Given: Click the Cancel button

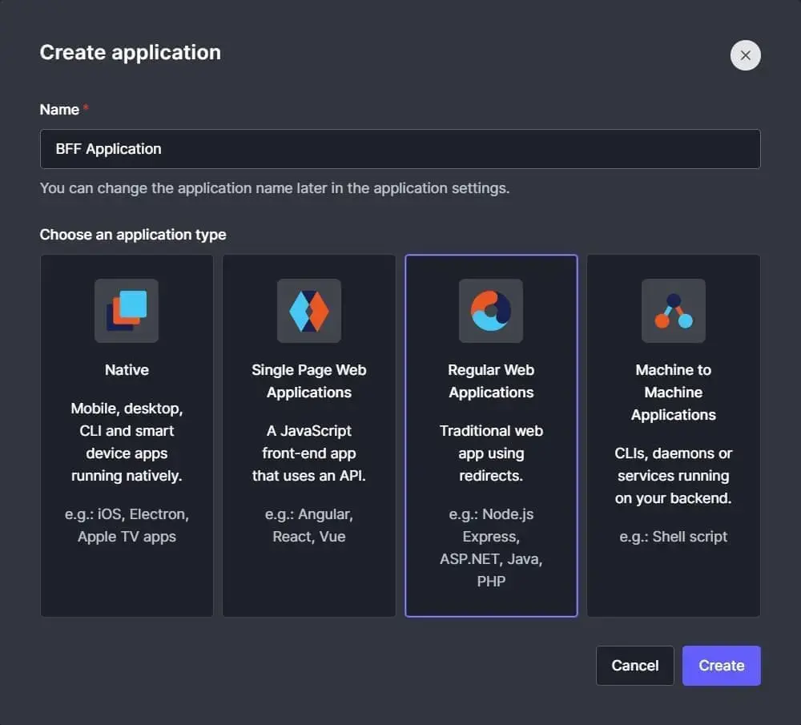Looking at the screenshot, I should coord(635,665).
